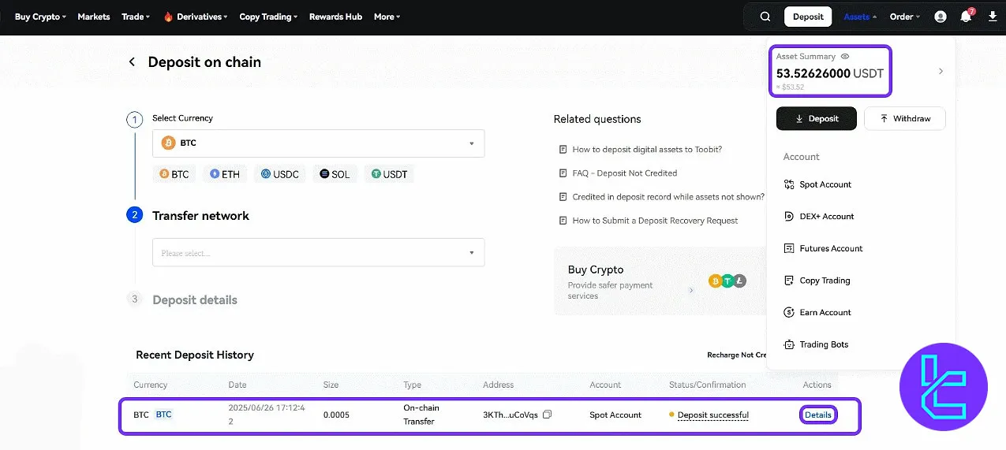Click the top bar Deposit button
The width and height of the screenshot is (1006, 450).
click(808, 17)
